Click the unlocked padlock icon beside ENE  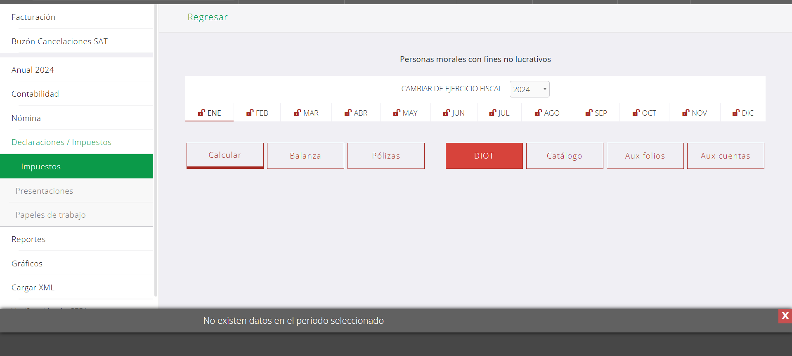201,113
